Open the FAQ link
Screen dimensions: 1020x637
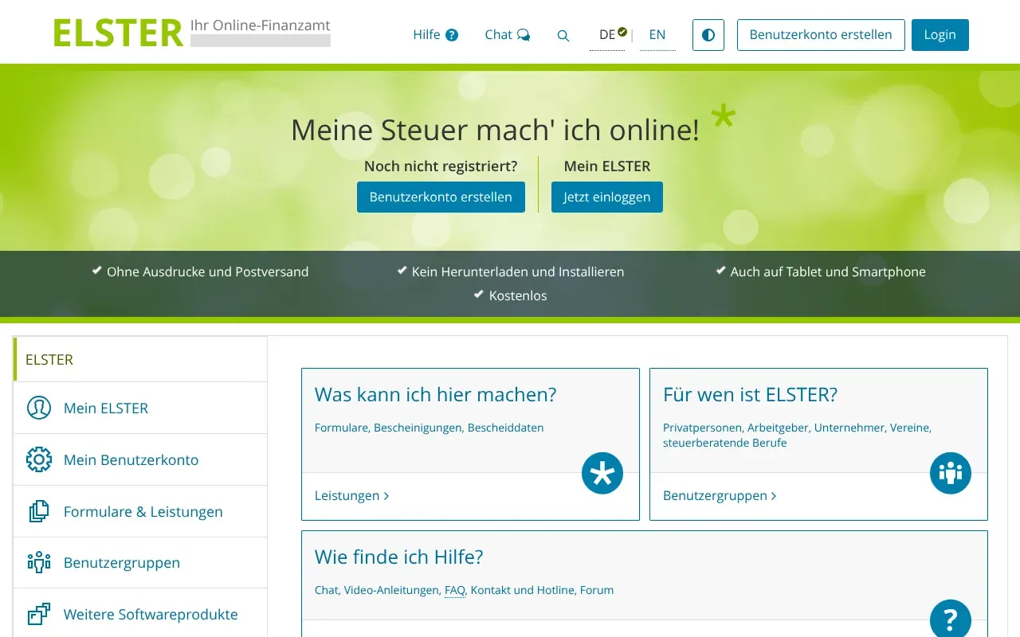[454, 590]
